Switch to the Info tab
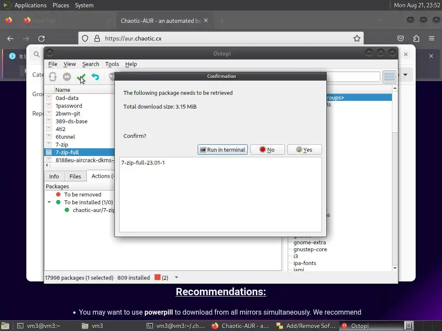This screenshot has width=442, height=331. [x=54, y=176]
